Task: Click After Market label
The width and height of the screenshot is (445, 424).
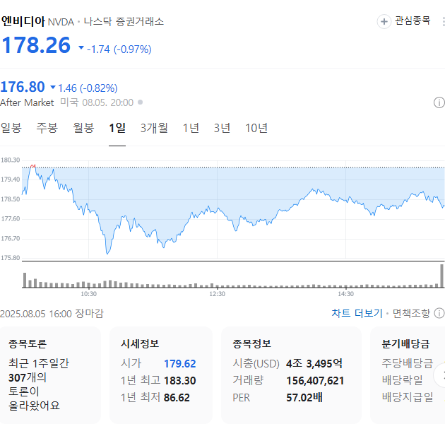Action: coord(27,102)
